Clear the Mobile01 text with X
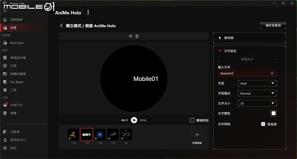 point(272,73)
